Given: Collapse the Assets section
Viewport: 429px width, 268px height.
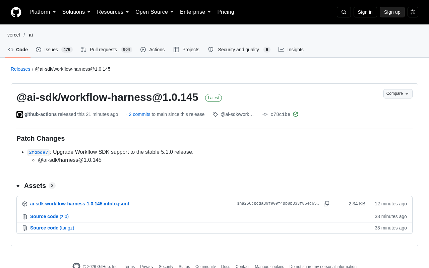Looking at the screenshot, I should coord(36,186).
